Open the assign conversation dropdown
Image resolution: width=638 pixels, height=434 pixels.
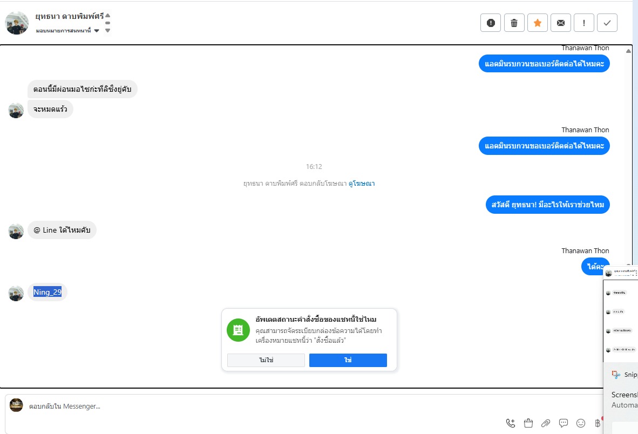click(x=67, y=31)
